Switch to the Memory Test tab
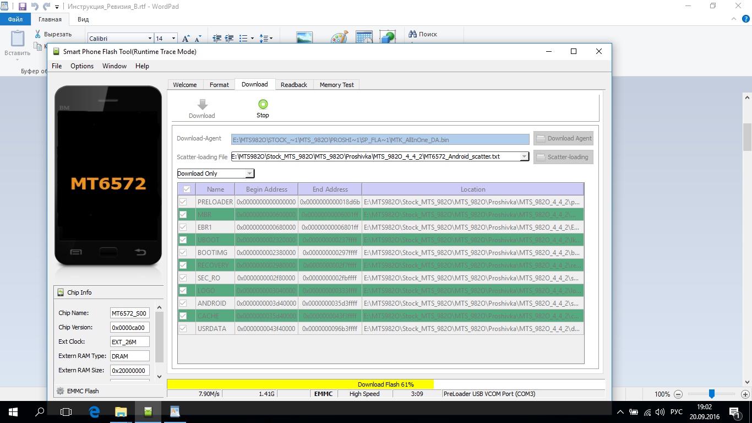 click(336, 85)
